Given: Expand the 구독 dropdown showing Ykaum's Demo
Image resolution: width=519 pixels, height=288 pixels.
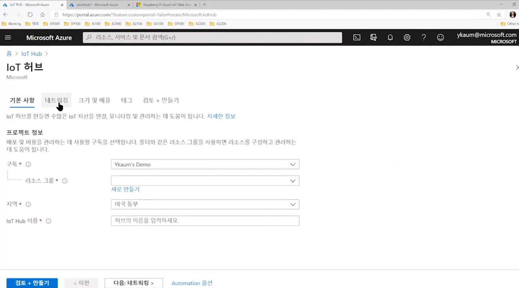Looking at the screenshot, I should pyautogui.click(x=205, y=164).
